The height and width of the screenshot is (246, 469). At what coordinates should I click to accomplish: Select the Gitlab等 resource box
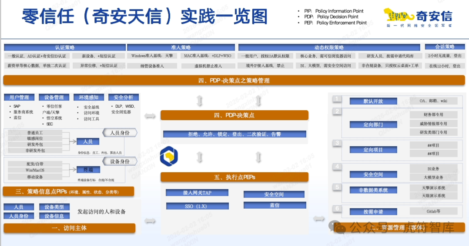[433, 211]
